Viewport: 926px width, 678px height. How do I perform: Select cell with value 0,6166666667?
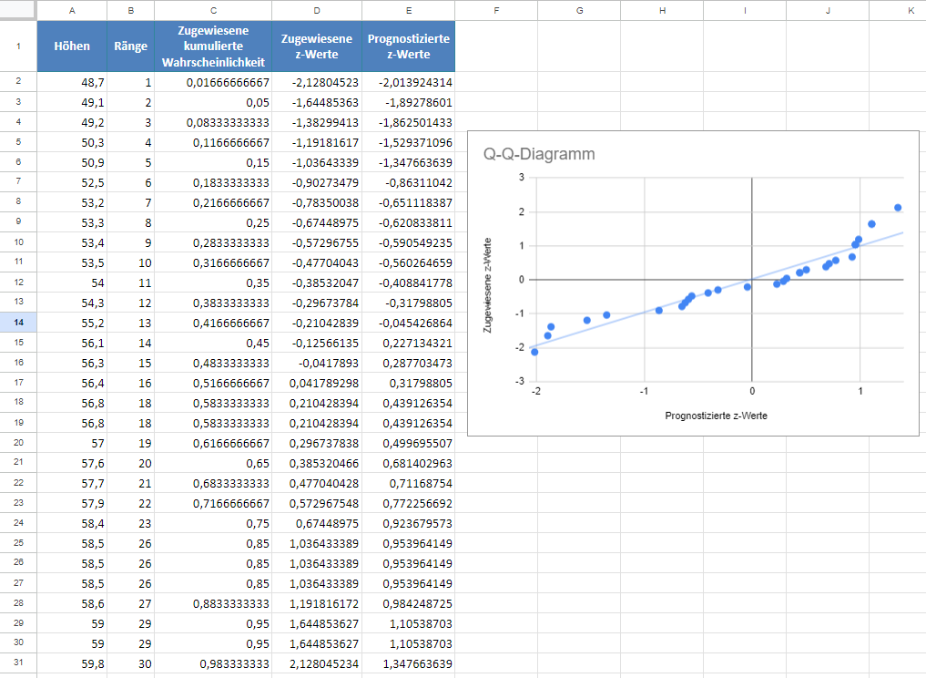point(213,443)
